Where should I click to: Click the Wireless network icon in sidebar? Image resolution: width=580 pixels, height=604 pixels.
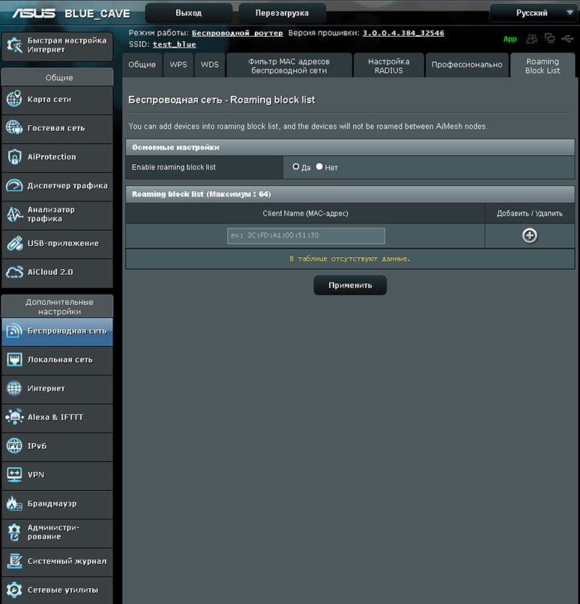coord(14,330)
